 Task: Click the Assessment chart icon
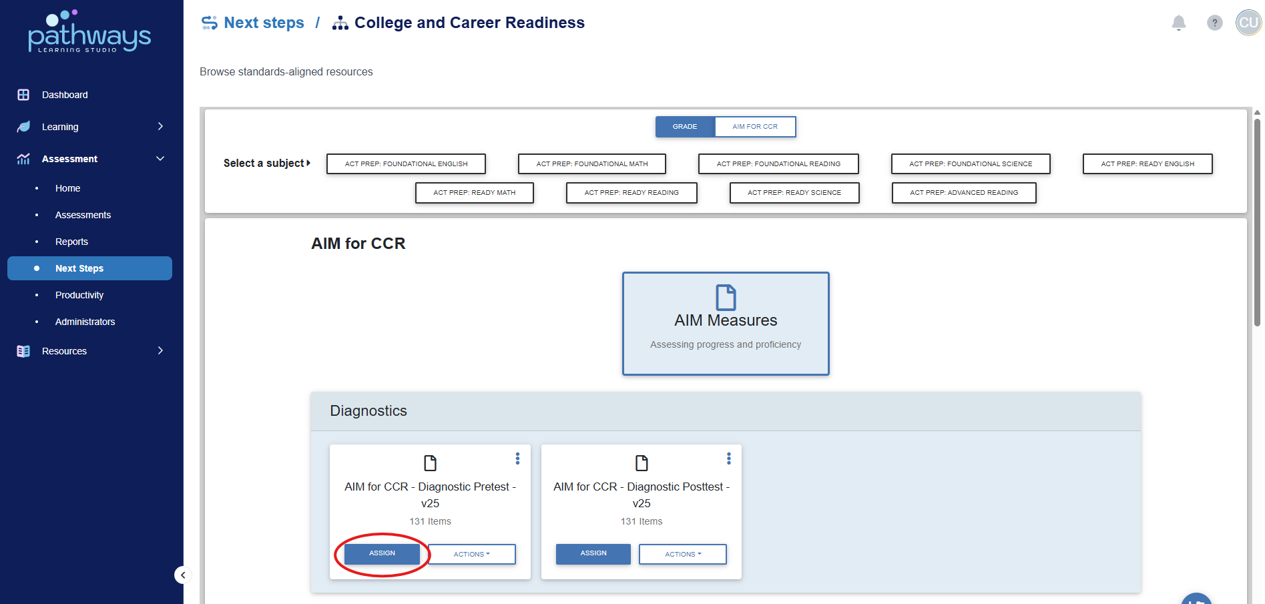[x=23, y=159]
